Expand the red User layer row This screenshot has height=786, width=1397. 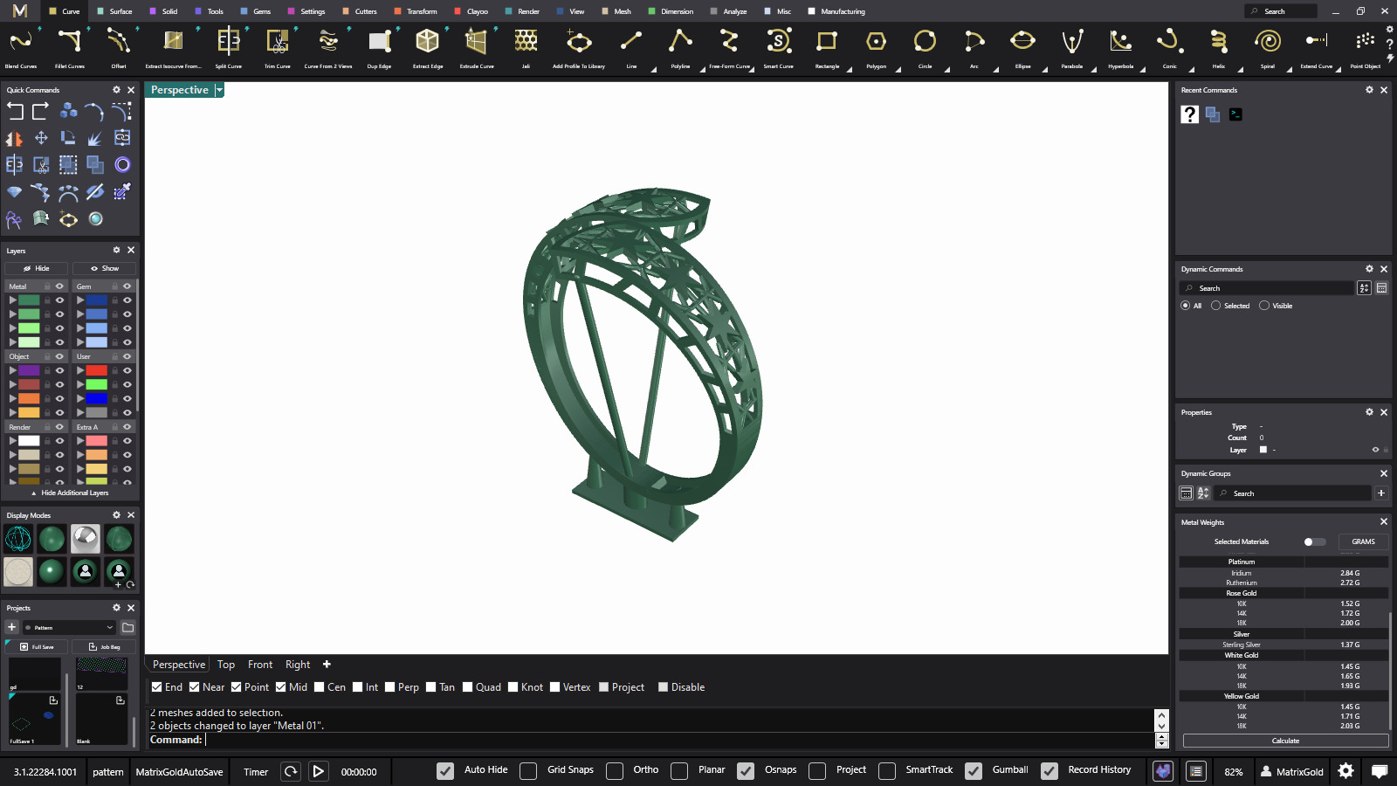[79, 370]
